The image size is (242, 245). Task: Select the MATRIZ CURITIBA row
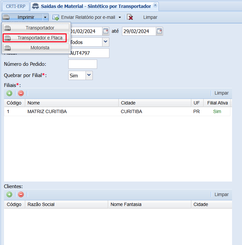117,111
